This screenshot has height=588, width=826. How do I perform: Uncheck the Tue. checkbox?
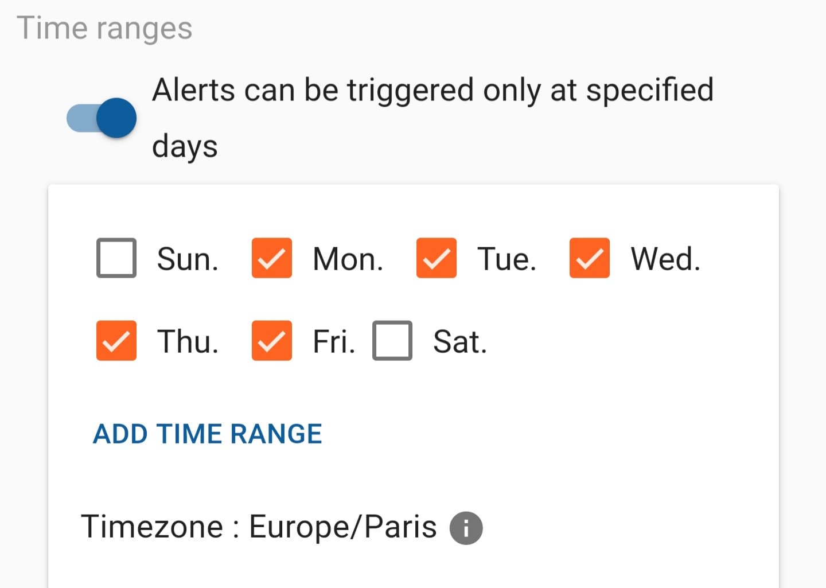437,258
